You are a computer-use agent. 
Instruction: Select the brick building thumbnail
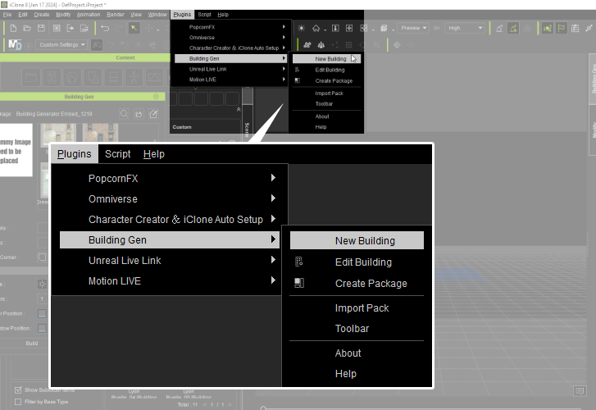(100, 132)
